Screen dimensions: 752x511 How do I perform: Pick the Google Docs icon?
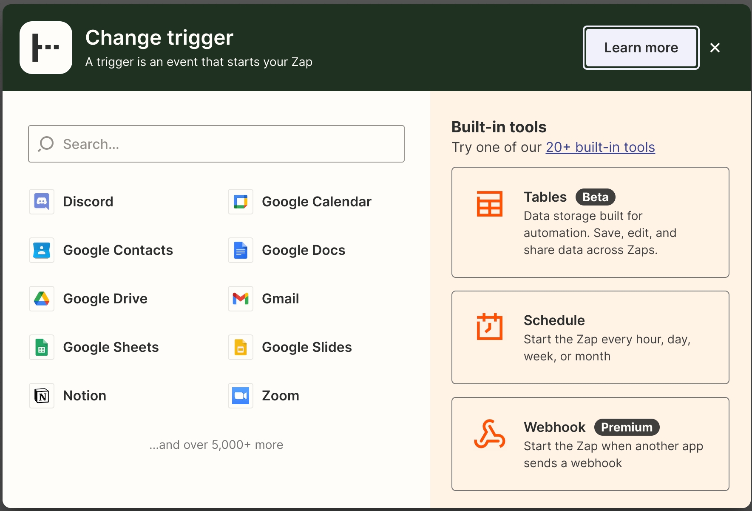click(x=241, y=250)
